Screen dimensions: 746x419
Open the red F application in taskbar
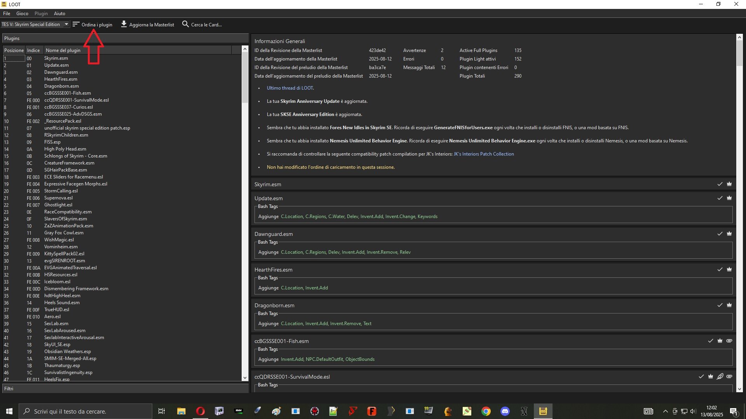[372, 411]
